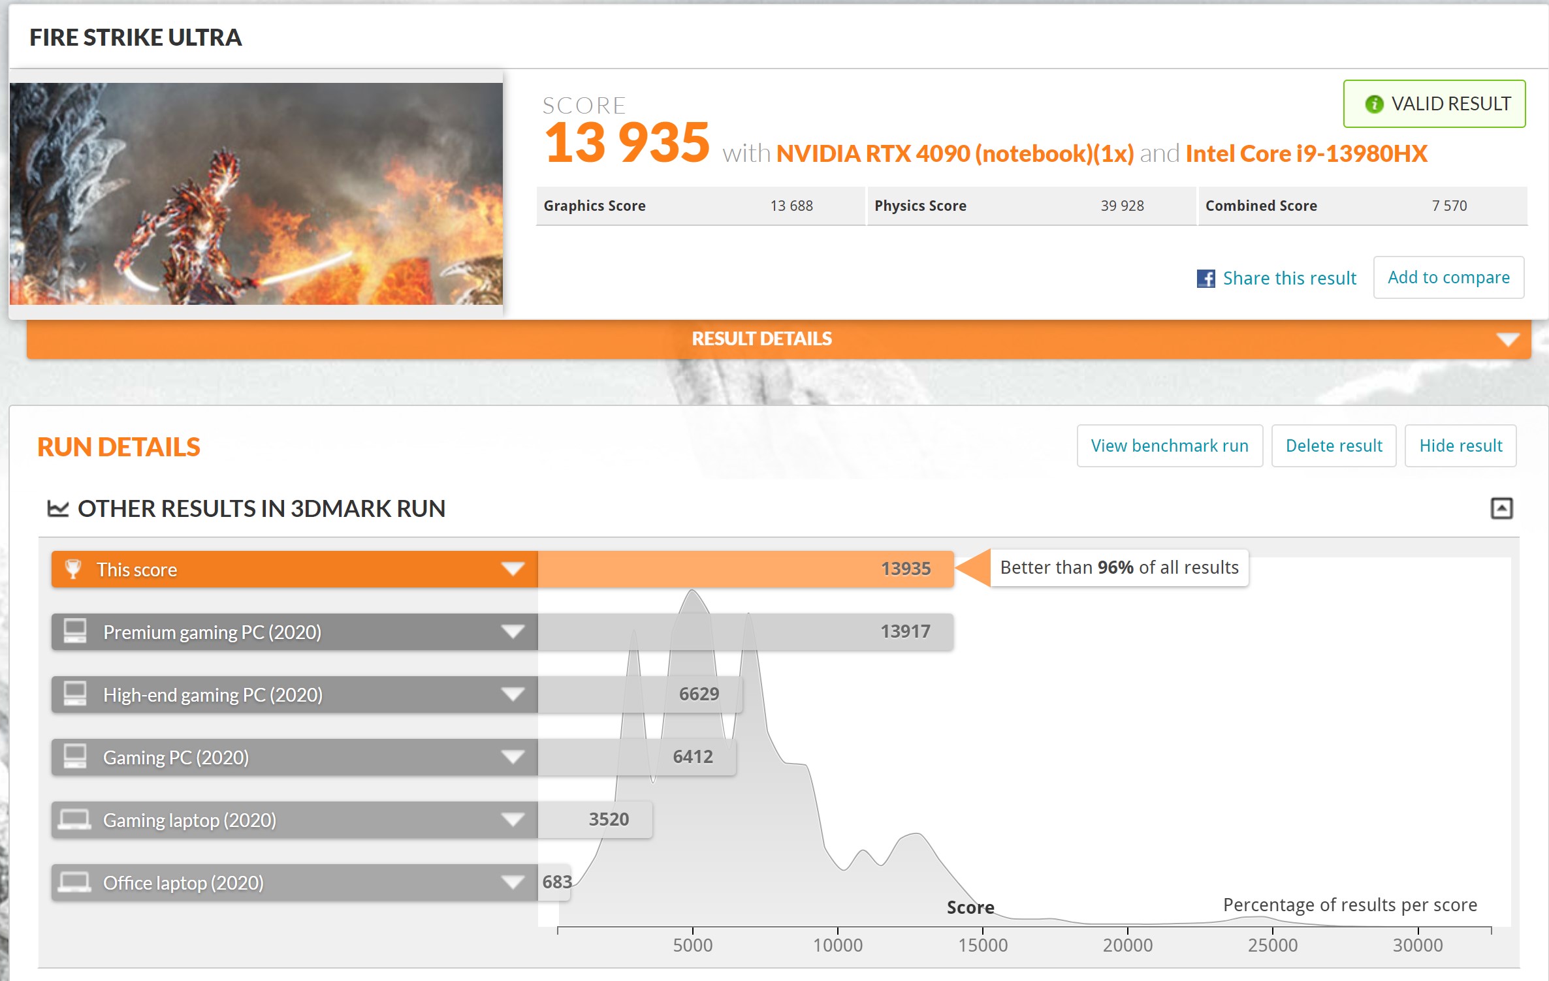The height and width of the screenshot is (981, 1549).
Task: Expand the Gaming PC (2020) dropdown arrow
Action: tap(513, 757)
